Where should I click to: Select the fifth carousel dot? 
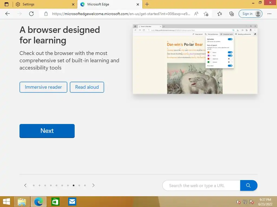57,185
